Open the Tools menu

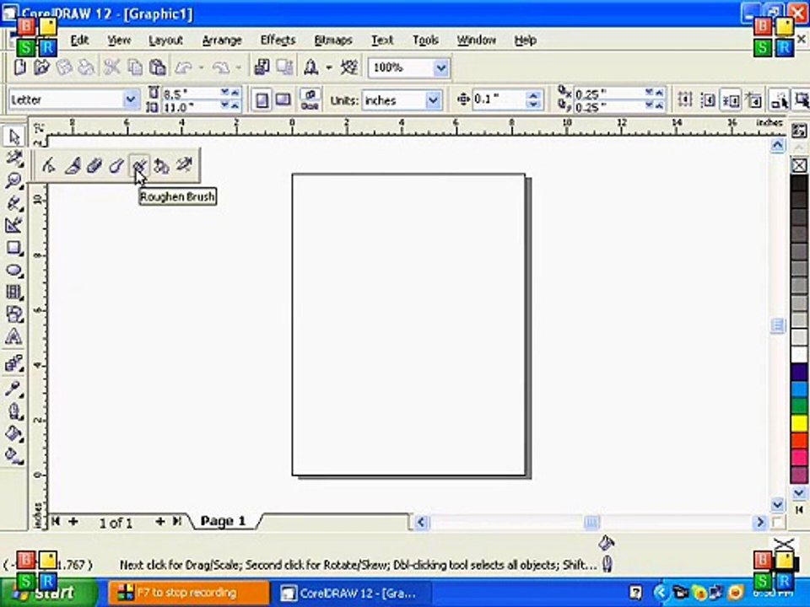(x=425, y=40)
